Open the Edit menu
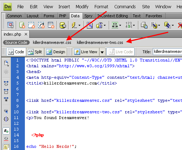The height and width of the screenshot is (150, 182). tap(34, 7)
